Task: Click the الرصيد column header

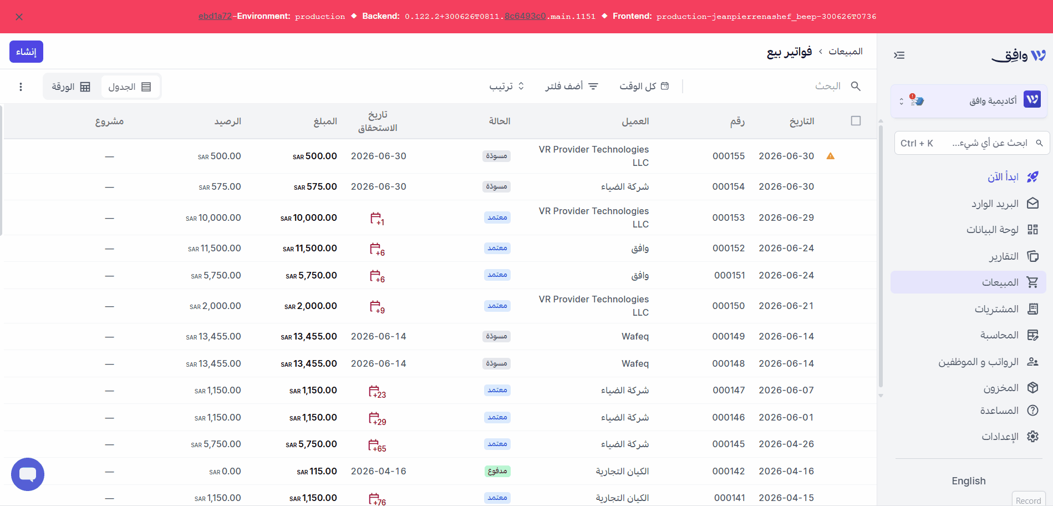Action: 228,121
